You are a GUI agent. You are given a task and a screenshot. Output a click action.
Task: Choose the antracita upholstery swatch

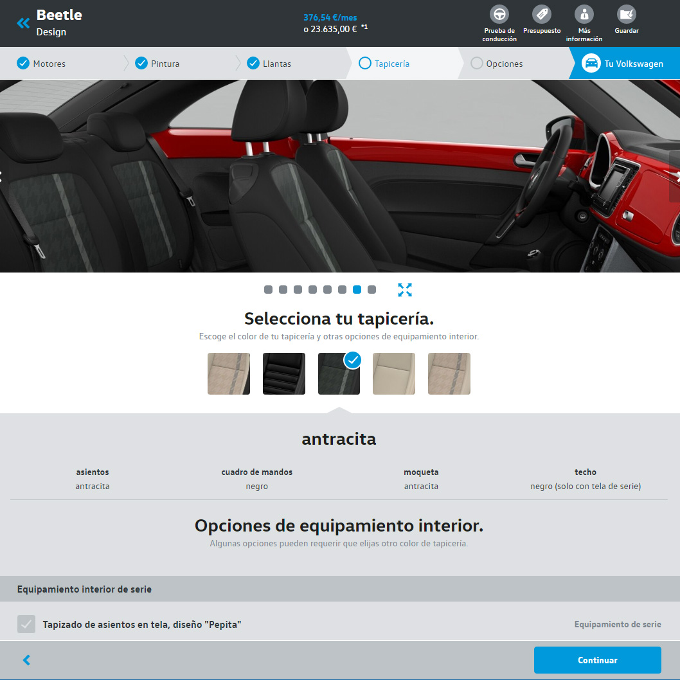tap(339, 373)
